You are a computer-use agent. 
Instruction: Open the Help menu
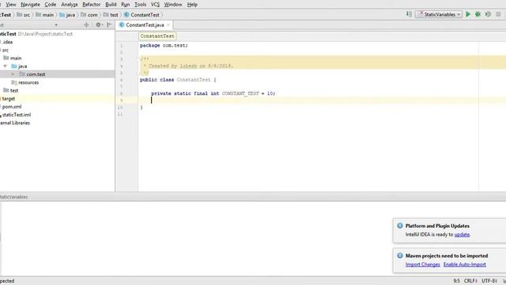pos(192,5)
